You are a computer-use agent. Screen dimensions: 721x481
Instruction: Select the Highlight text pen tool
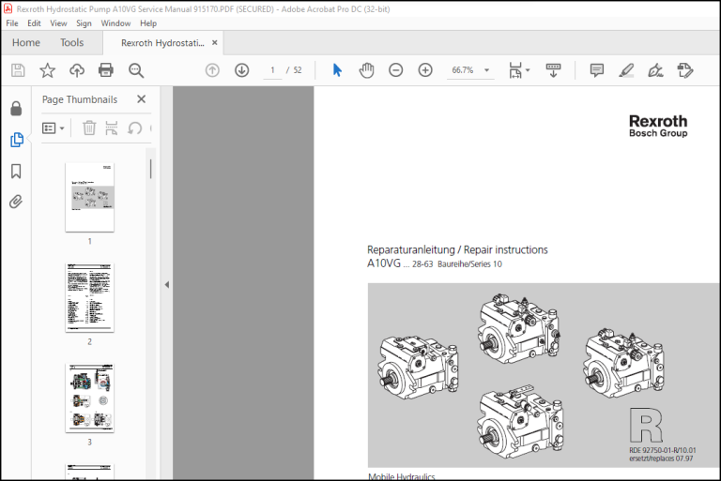(x=626, y=70)
